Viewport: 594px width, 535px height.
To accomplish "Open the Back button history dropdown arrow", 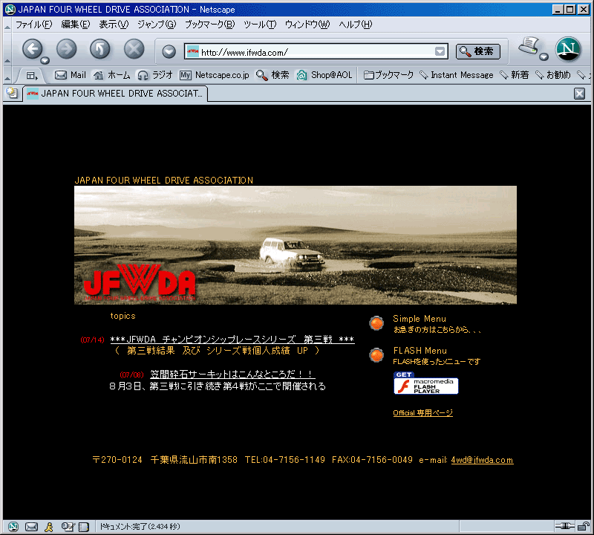I will point(45,60).
